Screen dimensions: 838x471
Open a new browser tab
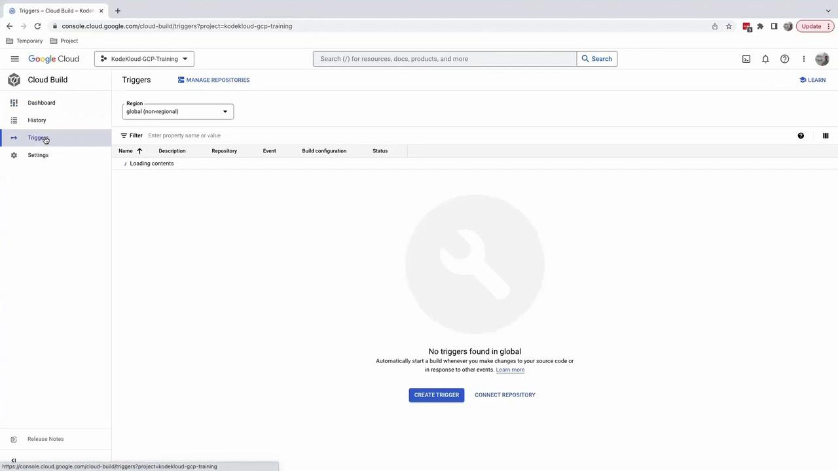pyautogui.click(x=118, y=10)
